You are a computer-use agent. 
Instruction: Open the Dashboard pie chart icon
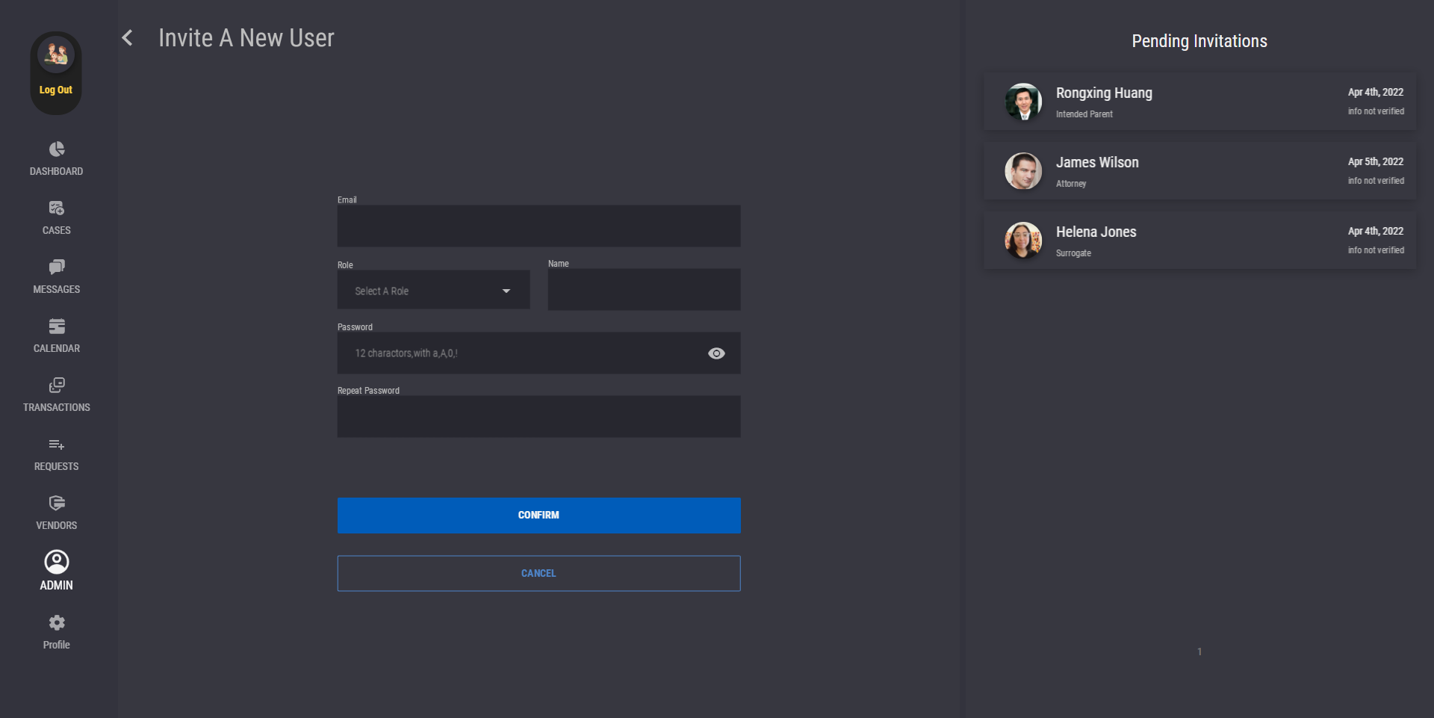pyautogui.click(x=57, y=150)
